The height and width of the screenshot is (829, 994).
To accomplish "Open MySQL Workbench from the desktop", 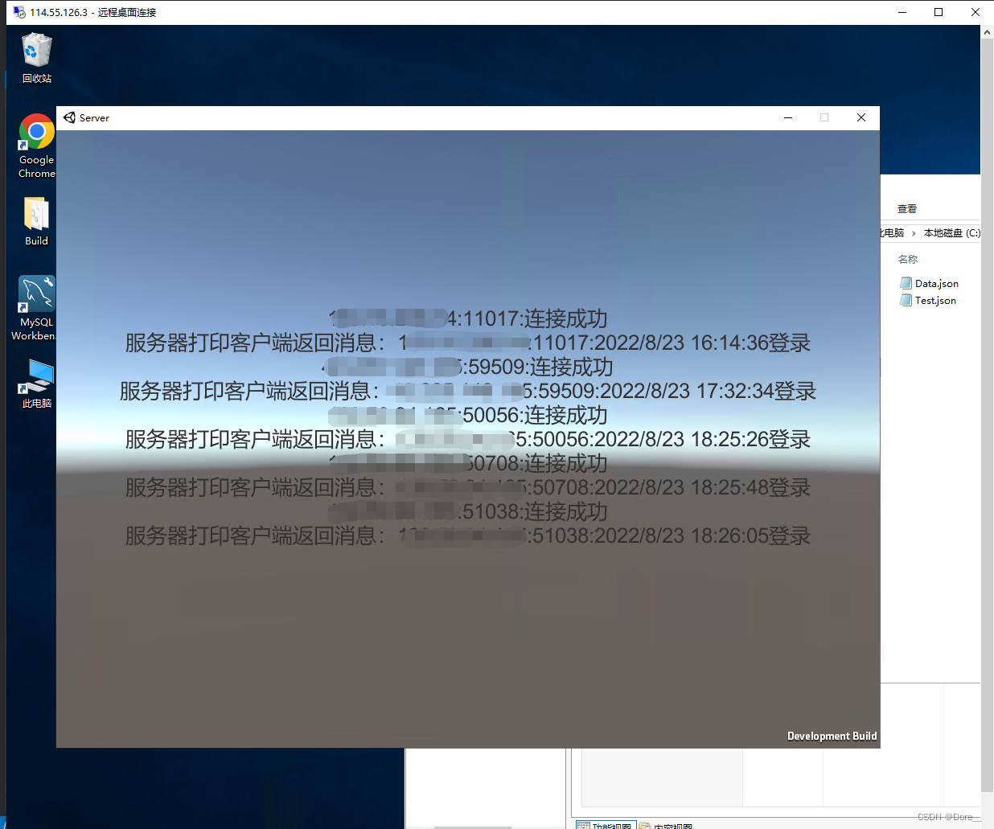I will click(x=35, y=294).
